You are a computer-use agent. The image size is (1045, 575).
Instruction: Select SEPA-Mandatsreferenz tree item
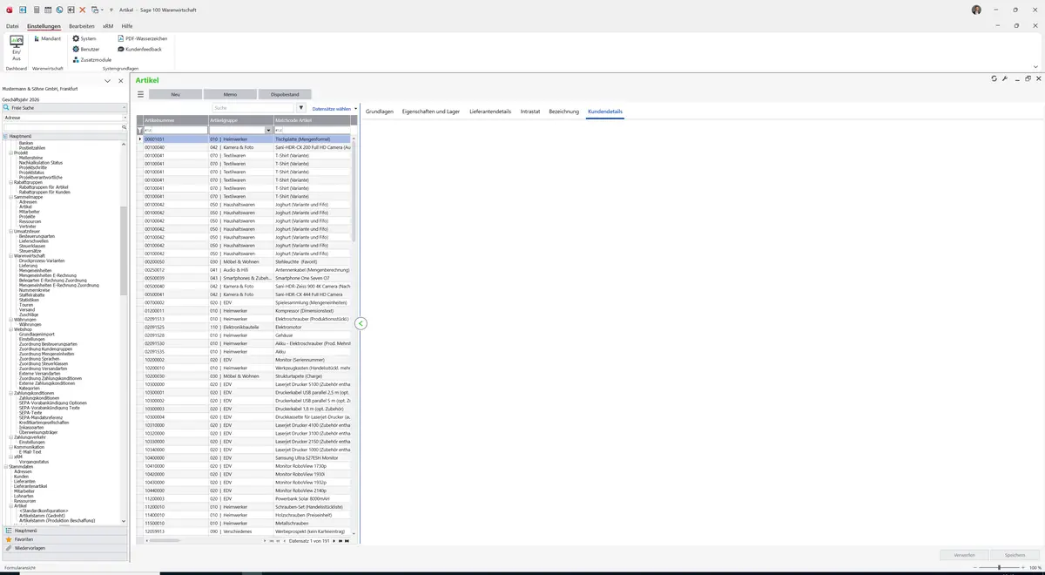pyautogui.click(x=42, y=417)
